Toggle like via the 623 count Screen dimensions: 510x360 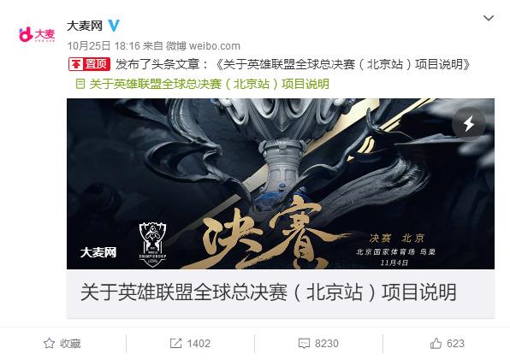455,344
